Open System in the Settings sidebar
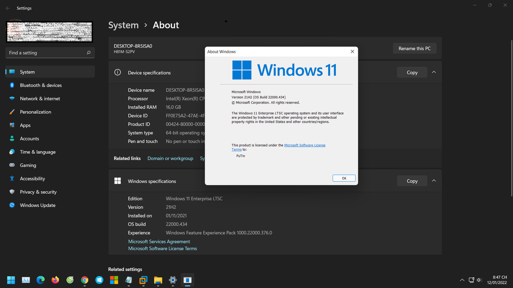This screenshot has width=513, height=288. point(50,72)
